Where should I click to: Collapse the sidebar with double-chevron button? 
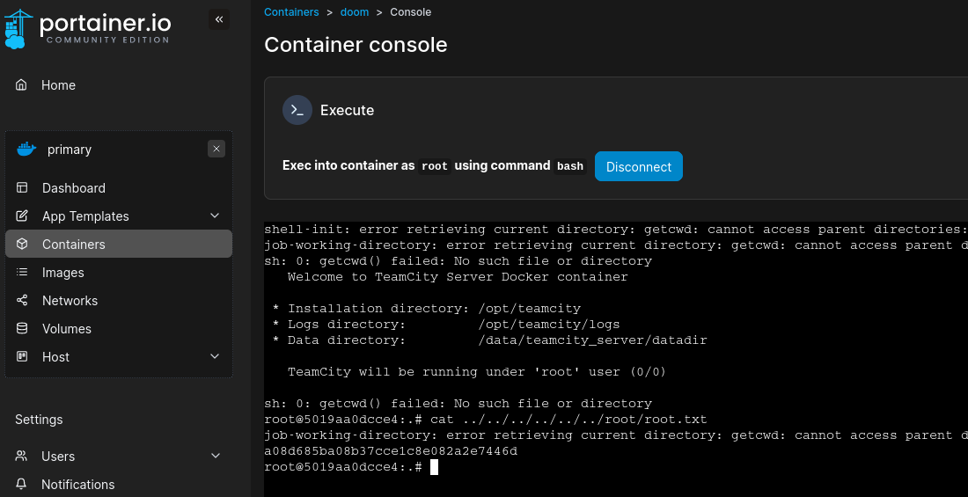pos(219,19)
